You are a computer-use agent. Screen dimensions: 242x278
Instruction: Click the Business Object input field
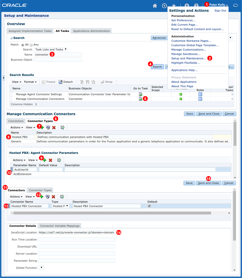point(58,60)
